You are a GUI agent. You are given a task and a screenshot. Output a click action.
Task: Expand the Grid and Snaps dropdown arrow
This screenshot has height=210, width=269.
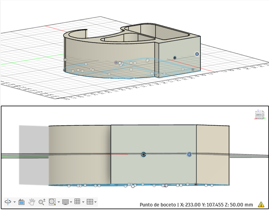point(83,202)
